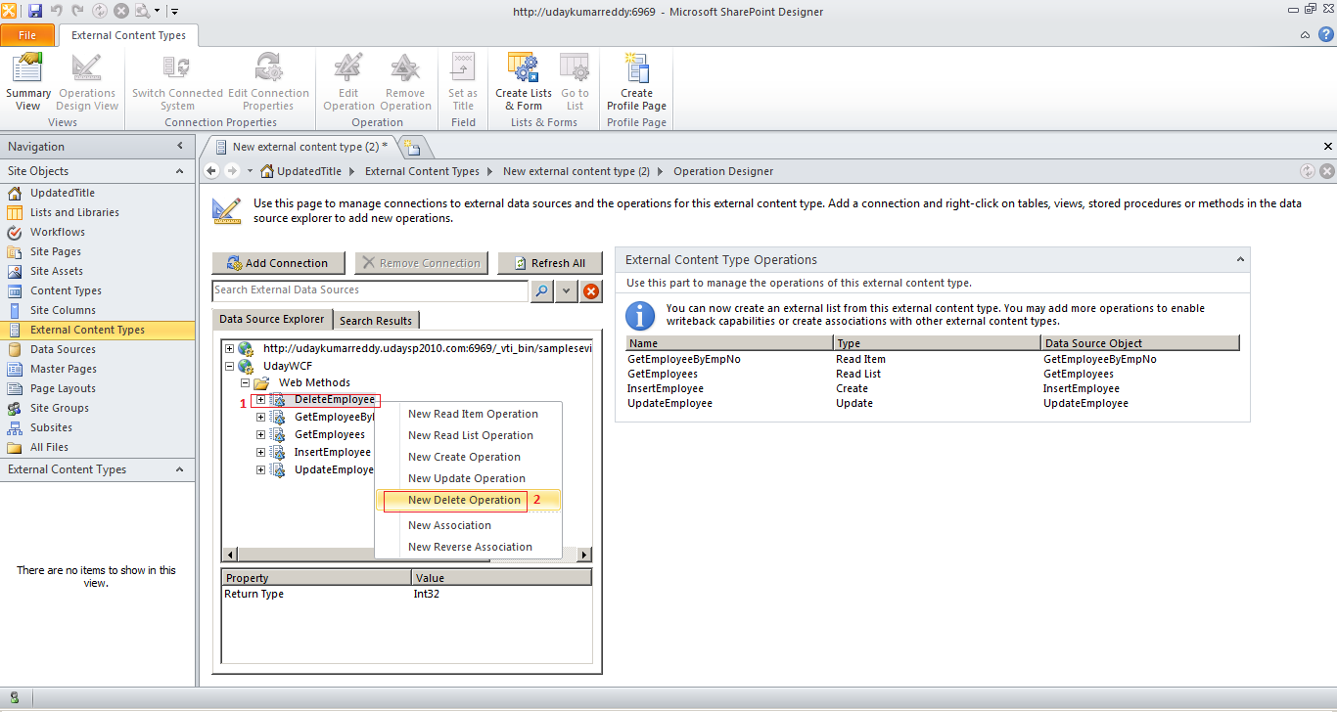Screen dimensions: 1337x712
Task: Click in Search External Data Sources field
Action: (x=370, y=290)
